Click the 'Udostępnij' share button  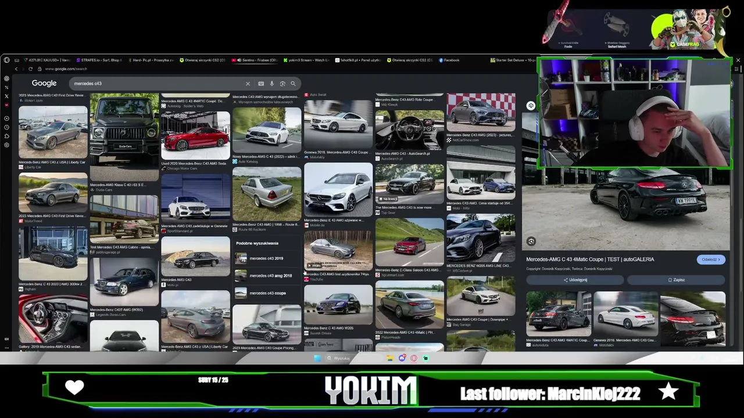point(575,280)
